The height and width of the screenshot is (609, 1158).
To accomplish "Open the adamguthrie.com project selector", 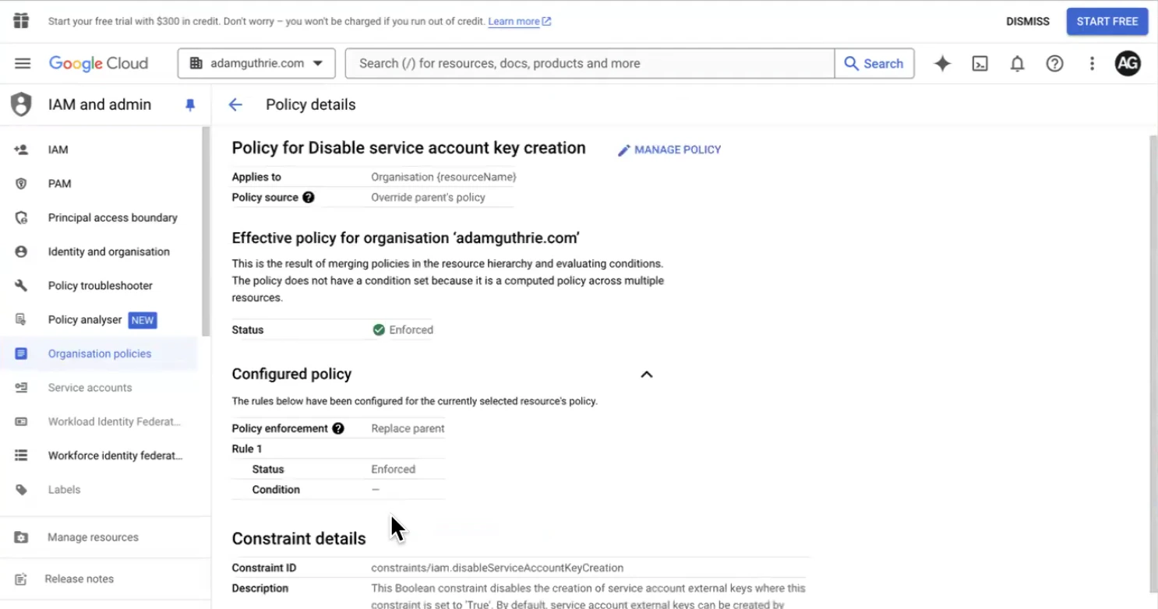I will [x=256, y=63].
